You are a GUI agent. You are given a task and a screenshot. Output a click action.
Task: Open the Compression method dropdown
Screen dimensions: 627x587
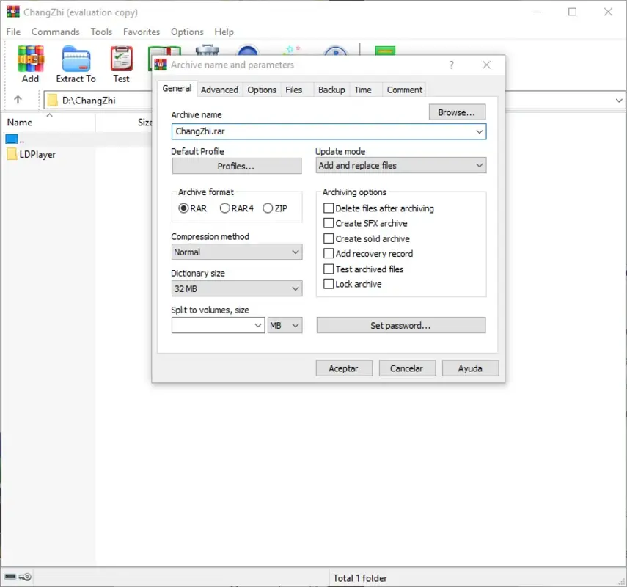coord(296,252)
